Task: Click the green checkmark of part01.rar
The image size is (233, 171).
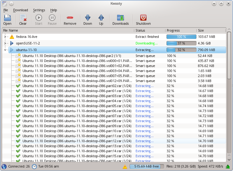Action: (18, 91)
